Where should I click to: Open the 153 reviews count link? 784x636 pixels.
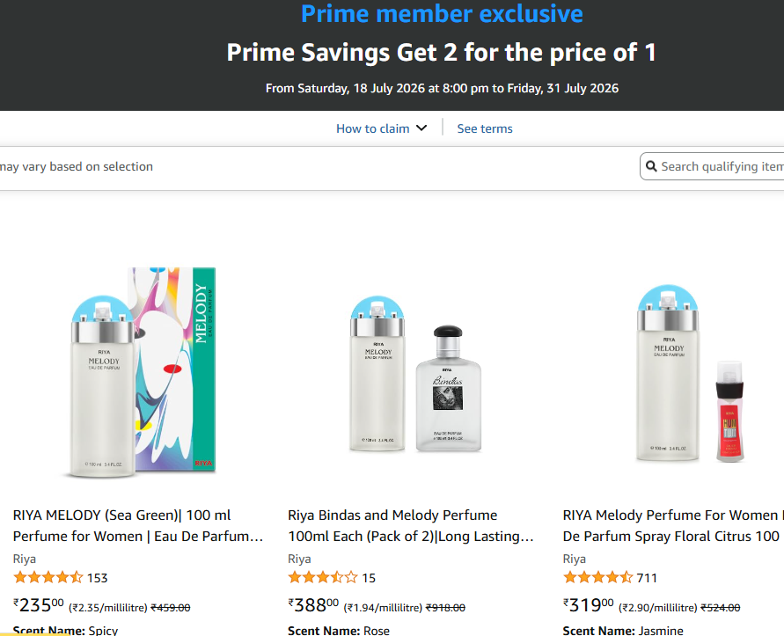(98, 578)
